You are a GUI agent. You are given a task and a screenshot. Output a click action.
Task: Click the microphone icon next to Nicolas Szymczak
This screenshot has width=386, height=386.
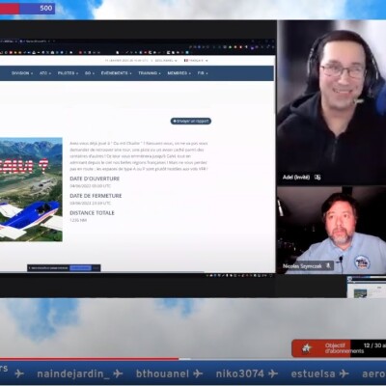coord(328,266)
